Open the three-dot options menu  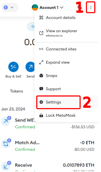(x=91, y=8)
